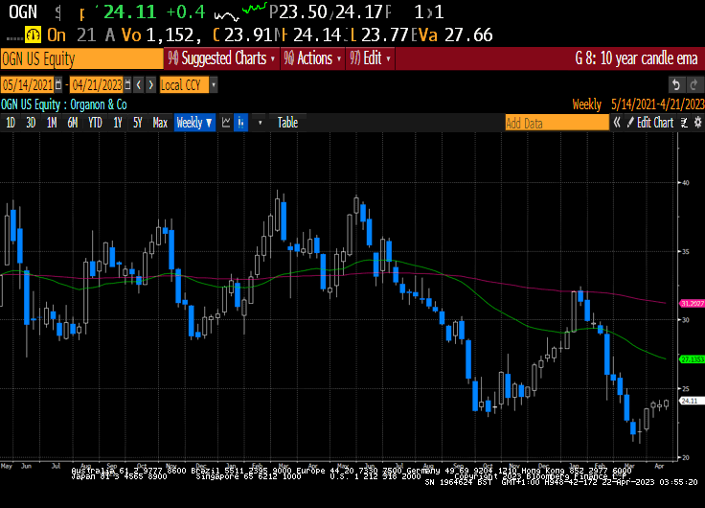The height and width of the screenshot is (508, 705).
Task: Click the annotations tool icon beside Edit Chart
Action: 684,123
